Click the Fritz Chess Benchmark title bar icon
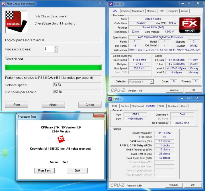Screen dimensions: 205x191 pyautogui.click(x=3, y=4)
